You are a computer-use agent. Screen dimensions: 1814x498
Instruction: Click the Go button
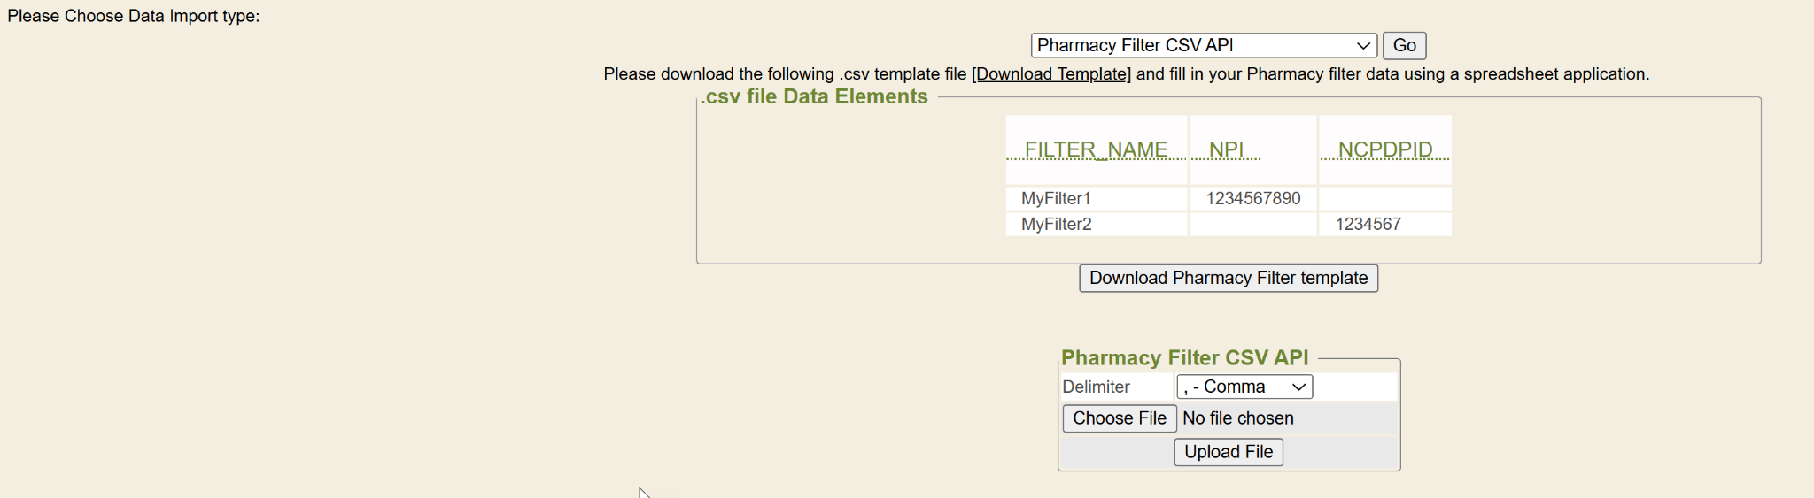[x=1404, y=45]
